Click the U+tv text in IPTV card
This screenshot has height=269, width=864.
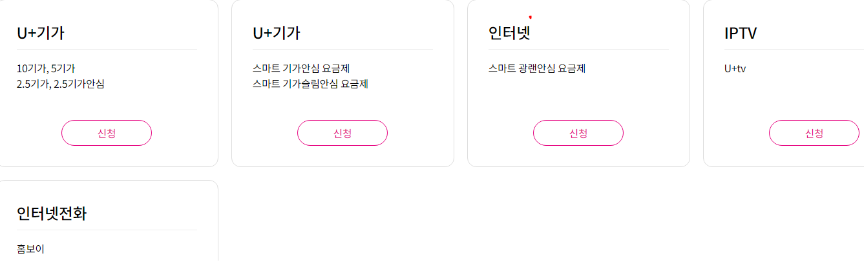pyautogui.click(x=735, y=68)
